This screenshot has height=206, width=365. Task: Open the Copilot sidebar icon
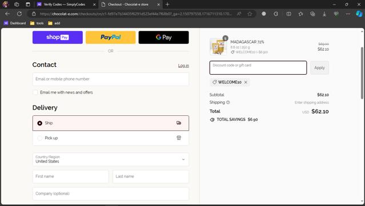tap(359, 14)
